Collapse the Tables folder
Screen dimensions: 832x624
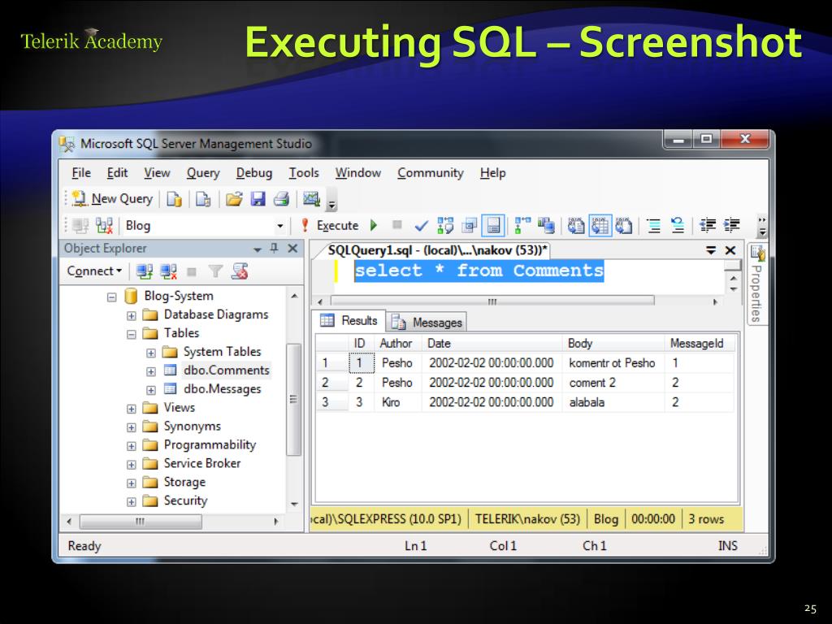point(131,334)
